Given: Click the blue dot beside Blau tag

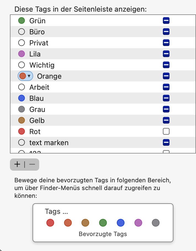Looking at the screenshot, I should 22,98.
